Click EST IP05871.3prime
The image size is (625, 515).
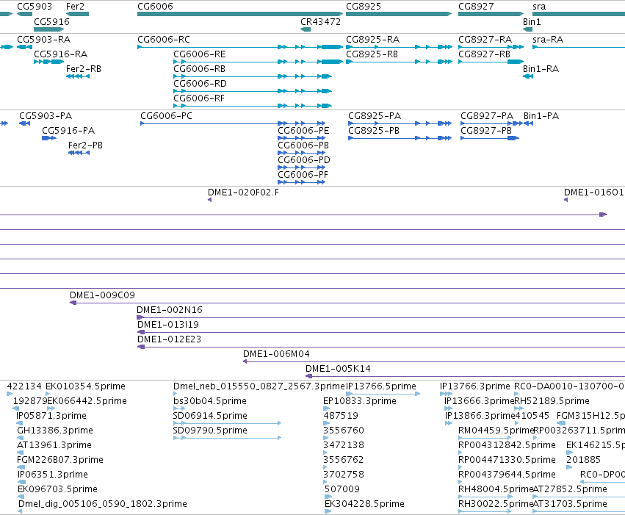(51, 416)
